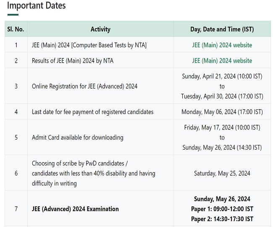This screenshot has width=273, height=227.
Task: Click the Activity column header
Action: 100,29
